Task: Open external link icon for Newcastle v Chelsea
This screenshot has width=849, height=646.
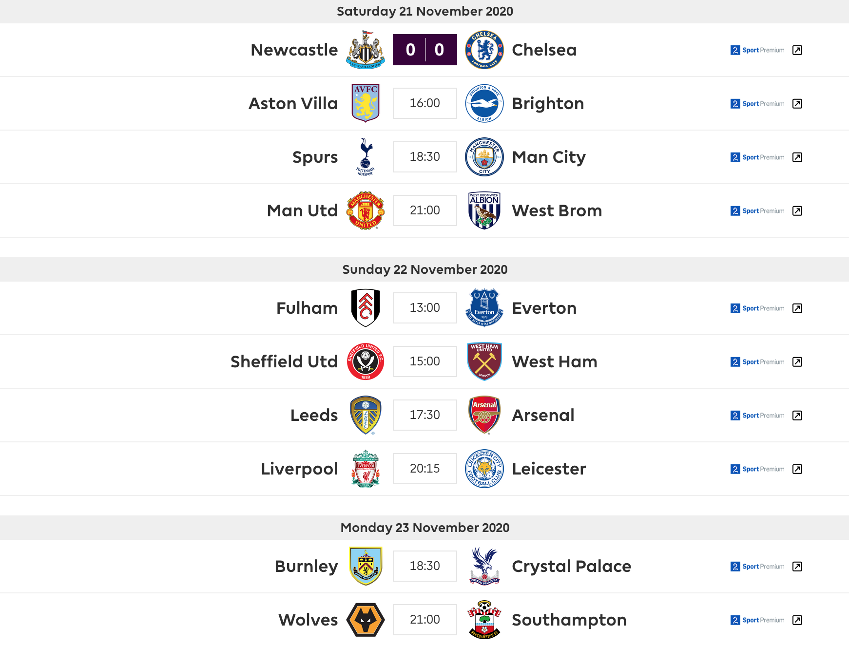Action: 797,50
